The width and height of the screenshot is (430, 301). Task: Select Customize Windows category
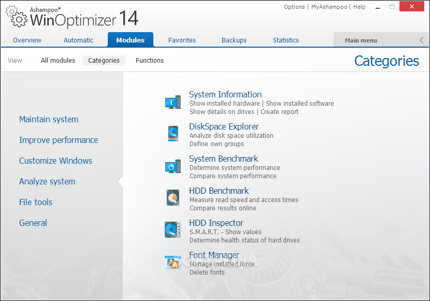coord(55,161)
